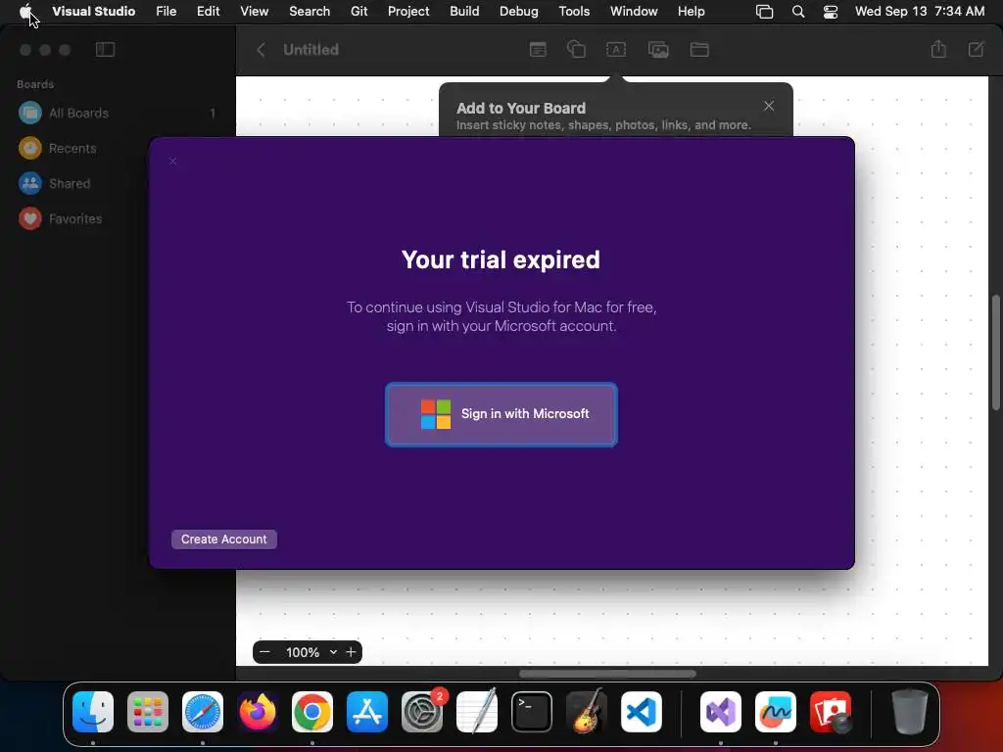Screen dimensions: 1003x752
Task: Open the Visual Studio app menu
Action: (x=93, y=12)
